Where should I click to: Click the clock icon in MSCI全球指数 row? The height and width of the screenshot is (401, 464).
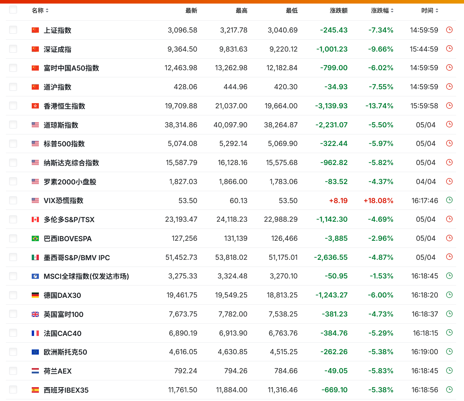tap(449, 276)
